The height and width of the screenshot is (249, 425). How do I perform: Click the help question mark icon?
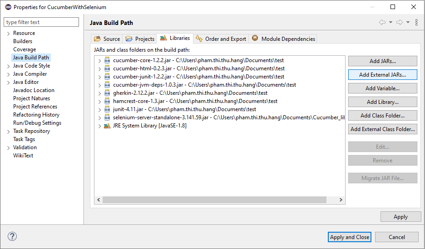[12, 236]
